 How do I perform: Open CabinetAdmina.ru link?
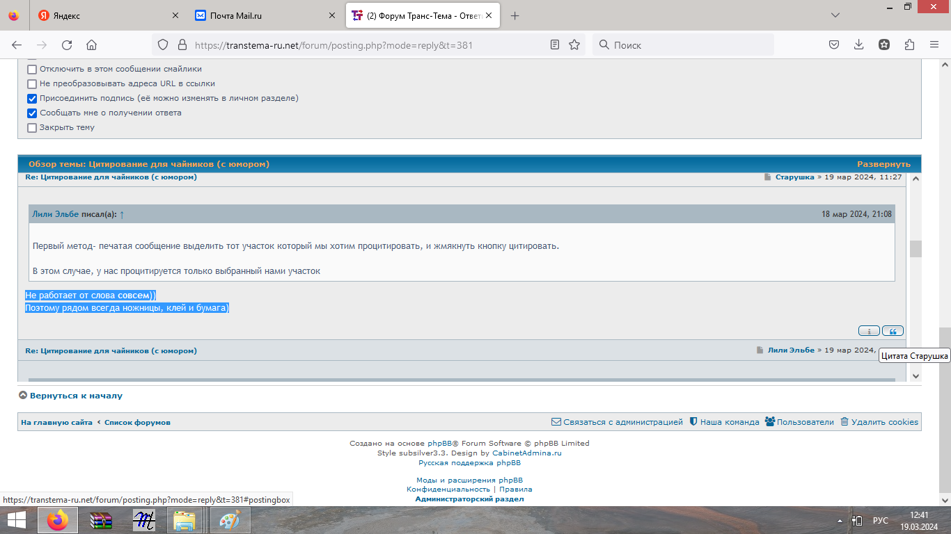pyautogui.click(x=527, y=453)
